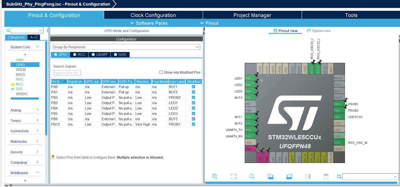
Task: Switch to the Project Manager tab
Action: click(x=252, y=15)
